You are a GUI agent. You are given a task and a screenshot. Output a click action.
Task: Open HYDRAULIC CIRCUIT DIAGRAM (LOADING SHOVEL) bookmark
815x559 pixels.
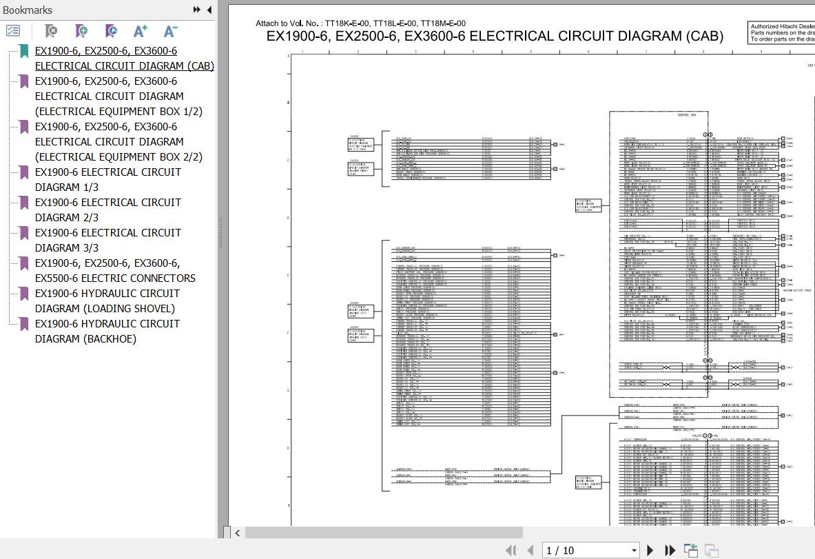click(x=107, y=301)
